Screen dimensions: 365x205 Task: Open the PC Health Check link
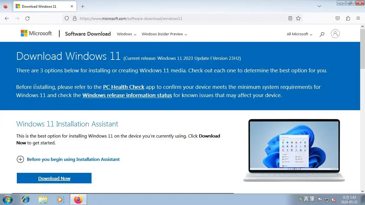point(124,87)
